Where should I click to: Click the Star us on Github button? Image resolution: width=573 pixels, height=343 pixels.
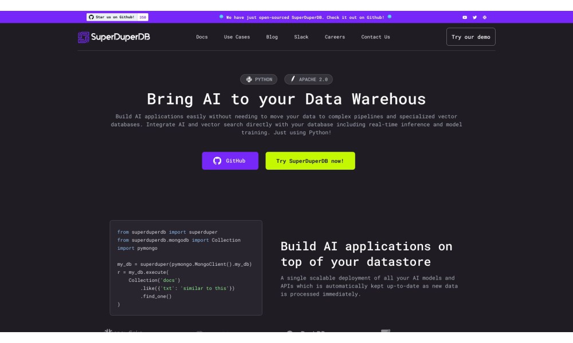point(112,17)
